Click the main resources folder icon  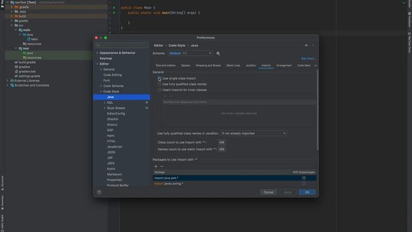pos(24,44)
